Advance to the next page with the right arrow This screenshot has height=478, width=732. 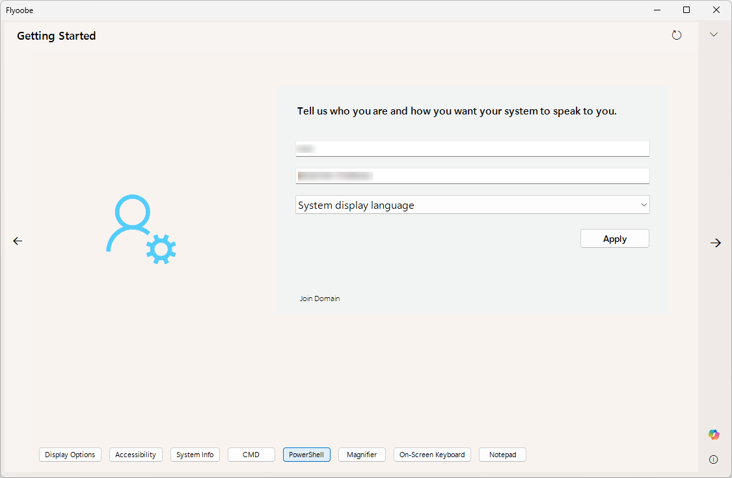[715, 243]
